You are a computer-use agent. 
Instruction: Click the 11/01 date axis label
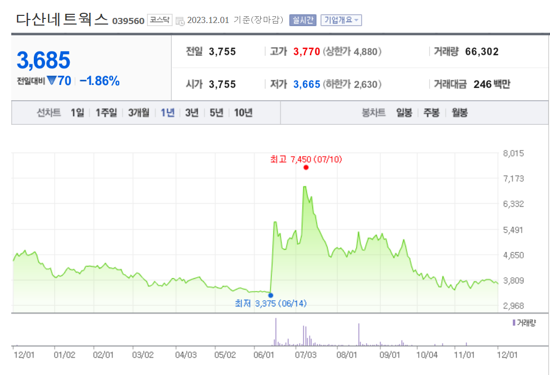(x=464, y=355)
